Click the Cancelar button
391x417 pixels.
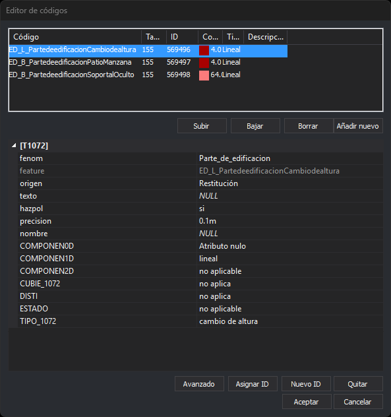point(358,402)
